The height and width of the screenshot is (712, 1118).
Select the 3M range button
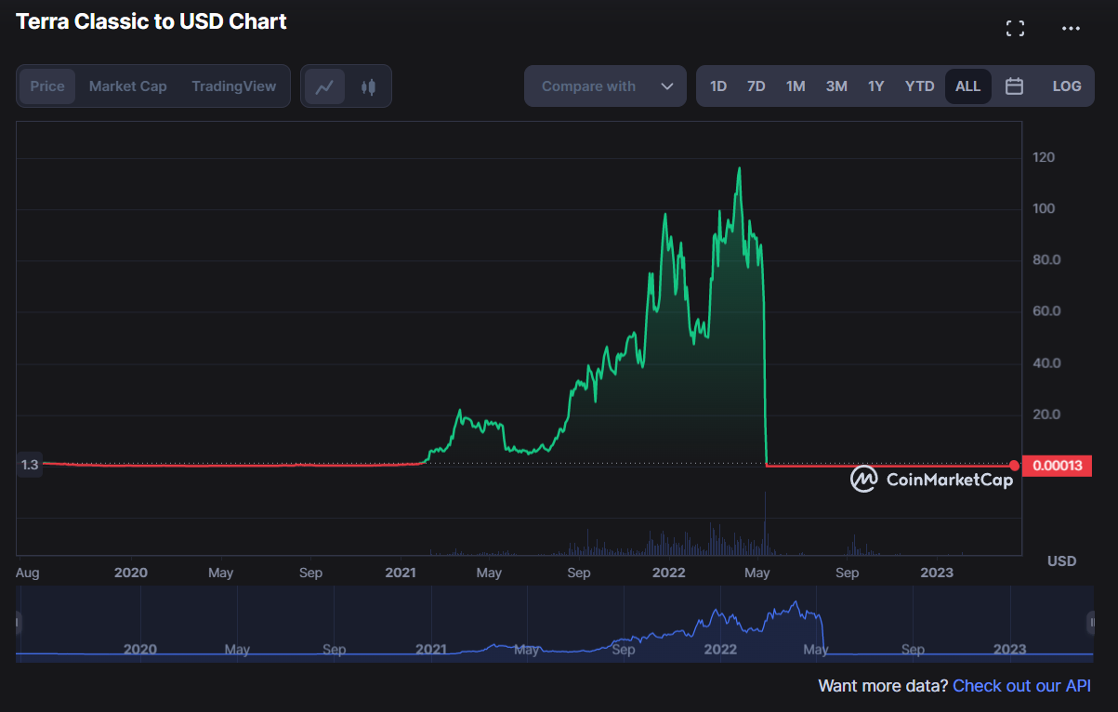[836, 86]
